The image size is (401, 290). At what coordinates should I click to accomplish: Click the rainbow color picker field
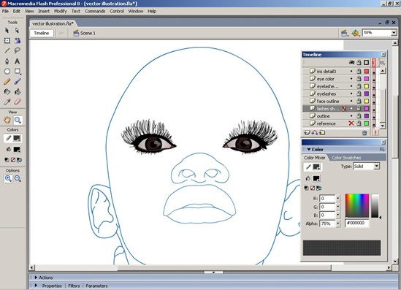pos(357,205)
